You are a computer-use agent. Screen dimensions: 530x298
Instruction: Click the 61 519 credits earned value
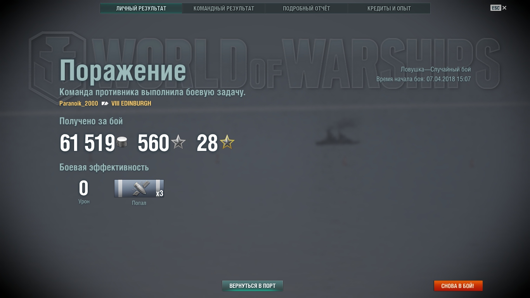[87, 143]
